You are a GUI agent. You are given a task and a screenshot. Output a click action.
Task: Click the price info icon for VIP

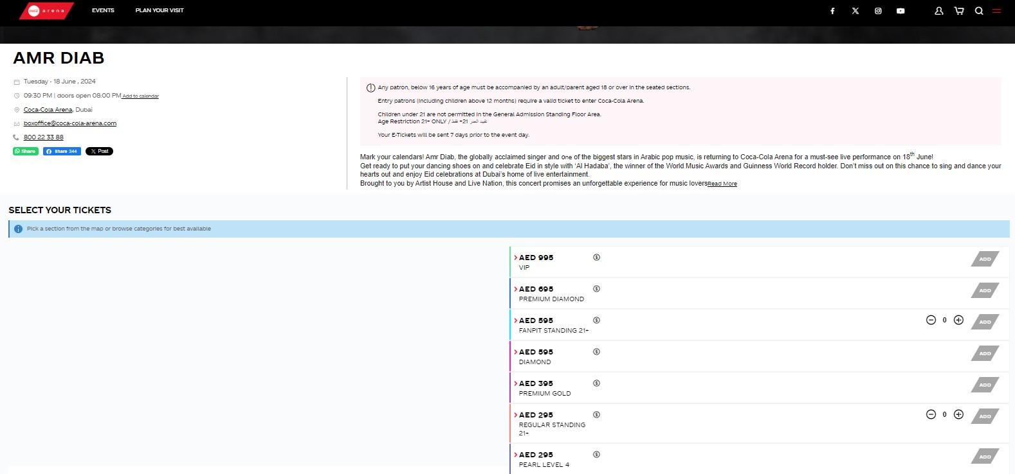[596, 258]
